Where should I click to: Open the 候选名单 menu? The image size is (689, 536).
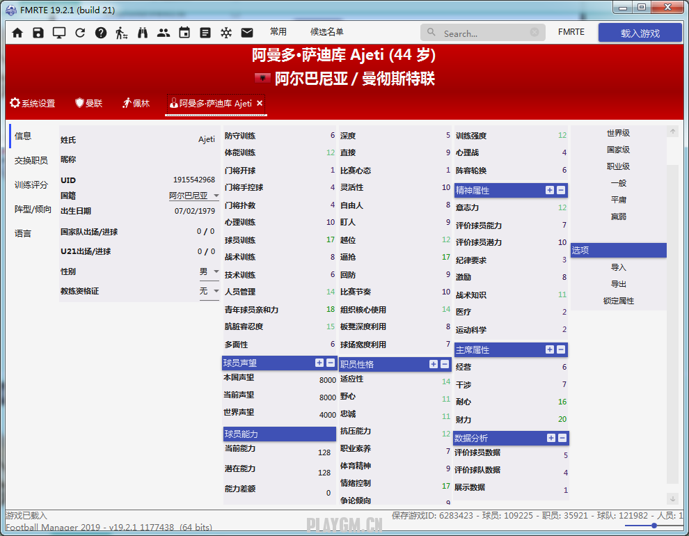click(x=327, y=31)
